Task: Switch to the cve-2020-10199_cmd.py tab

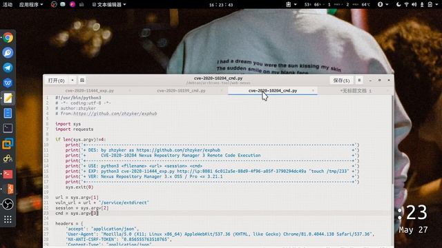Action: tap(181, 90)
